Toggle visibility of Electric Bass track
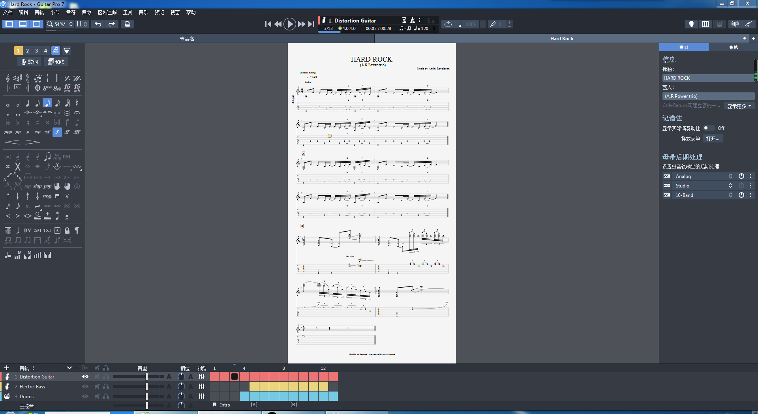The height and width of the screenshot is (414, 758). click(x=85, y=387)
